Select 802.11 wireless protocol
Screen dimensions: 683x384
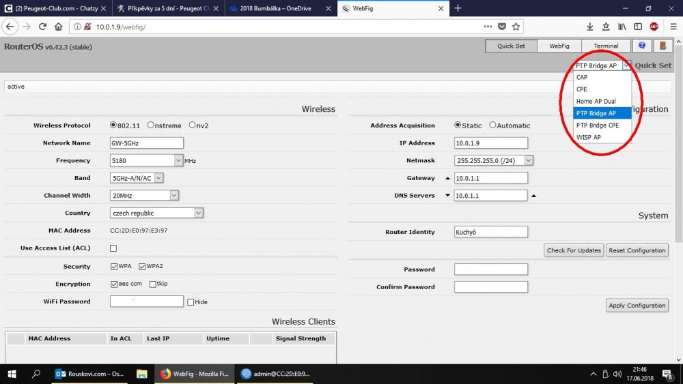click(x=113, y=125)
